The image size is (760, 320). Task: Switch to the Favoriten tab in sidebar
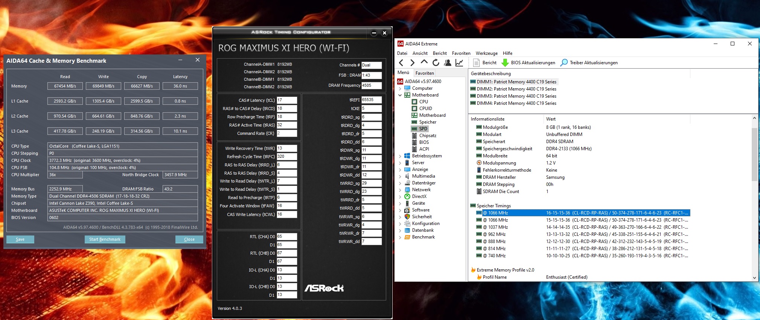(425, 73)
